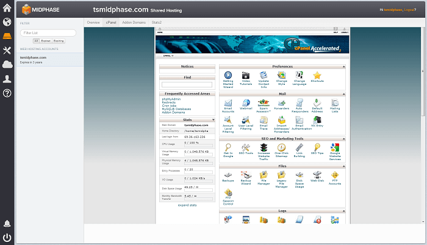Open File Manager in Files section
The width and height of the screenshot is (427, 245).
(264, 175)
